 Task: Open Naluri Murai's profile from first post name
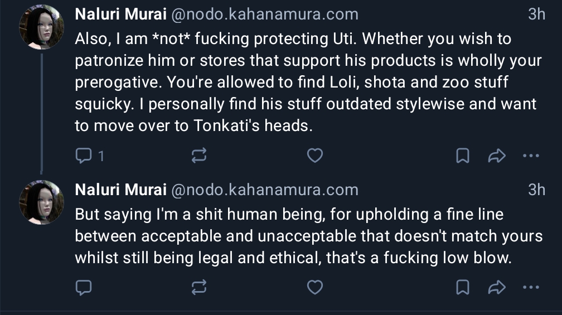click(120, 14)
